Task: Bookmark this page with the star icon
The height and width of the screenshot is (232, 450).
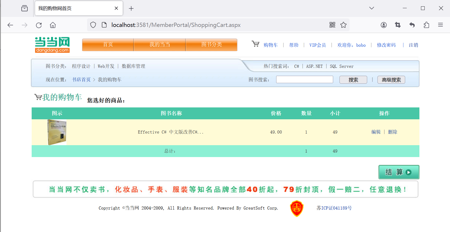Action: [343, 25]
